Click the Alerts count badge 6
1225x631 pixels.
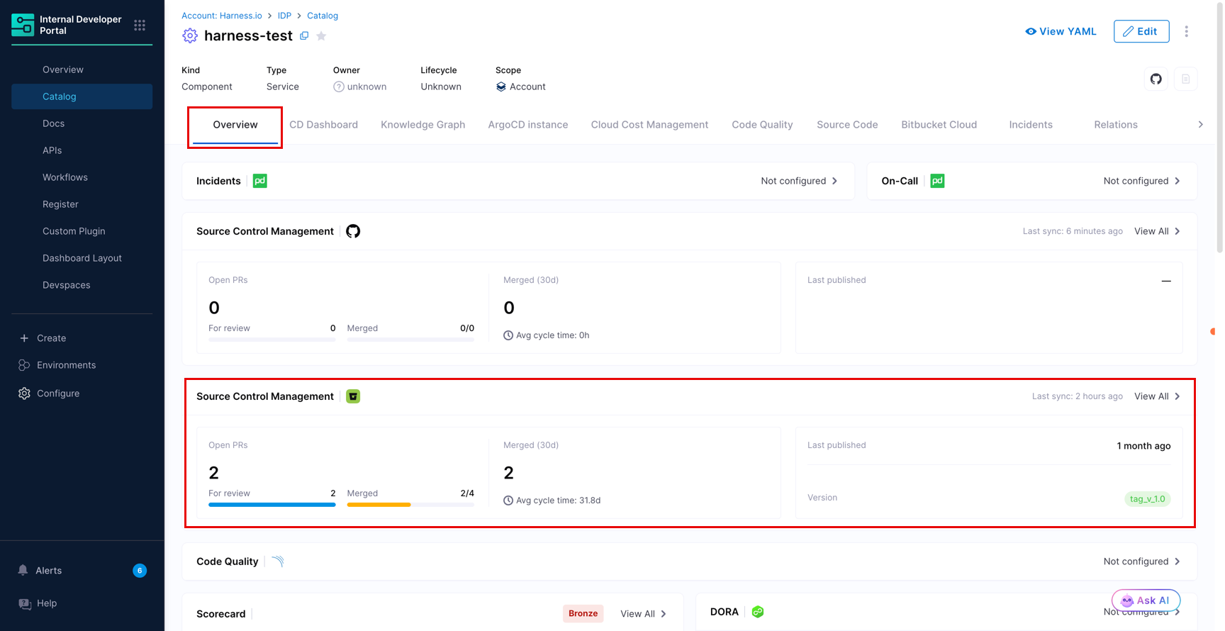[x=140, y=571]
